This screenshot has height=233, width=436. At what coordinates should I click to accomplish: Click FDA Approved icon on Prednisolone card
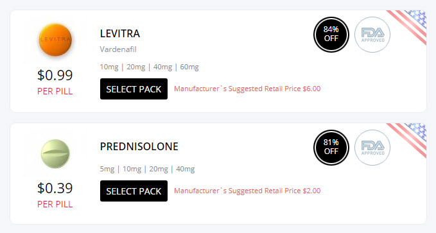click(372, 148)
